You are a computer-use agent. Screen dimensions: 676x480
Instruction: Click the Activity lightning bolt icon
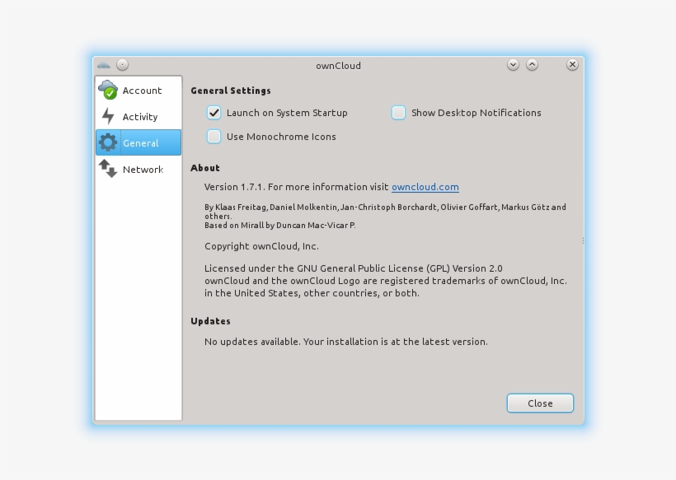[x=108, y=116]
